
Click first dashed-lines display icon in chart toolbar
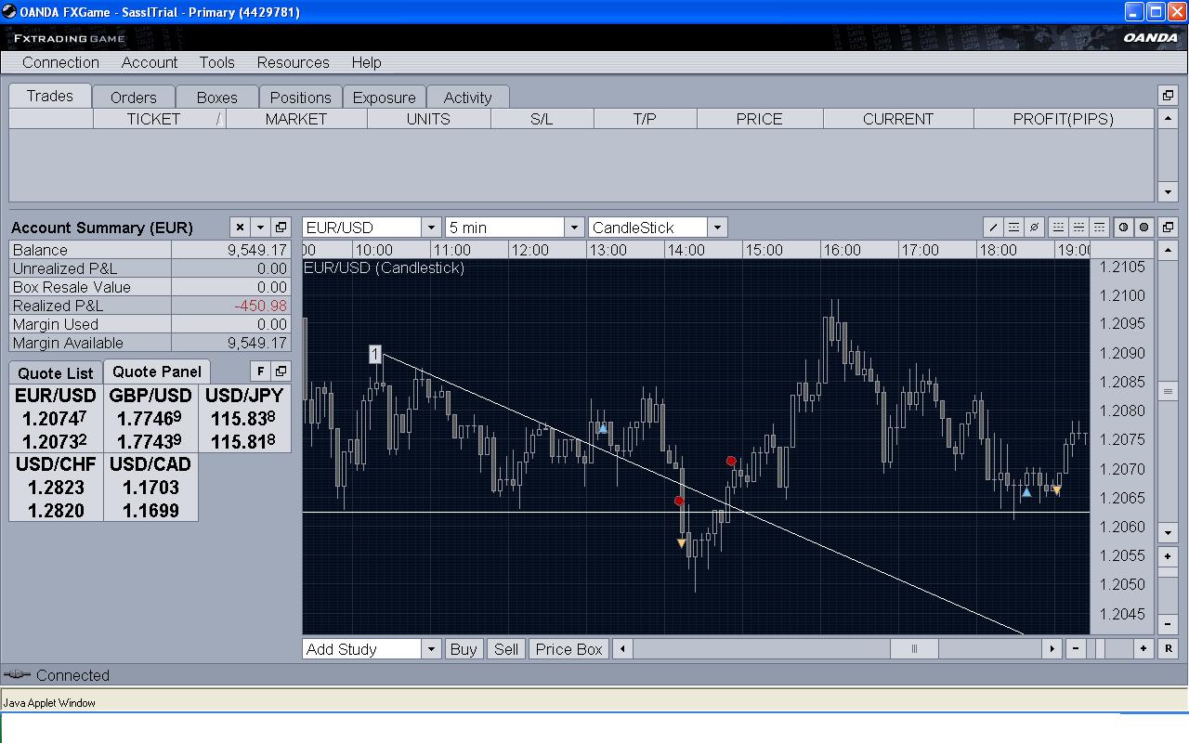click(x=1058, y=227)
